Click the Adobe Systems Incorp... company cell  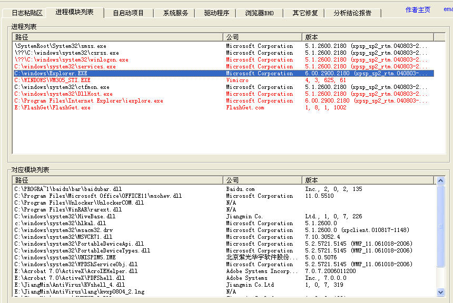tap(261, 271)
